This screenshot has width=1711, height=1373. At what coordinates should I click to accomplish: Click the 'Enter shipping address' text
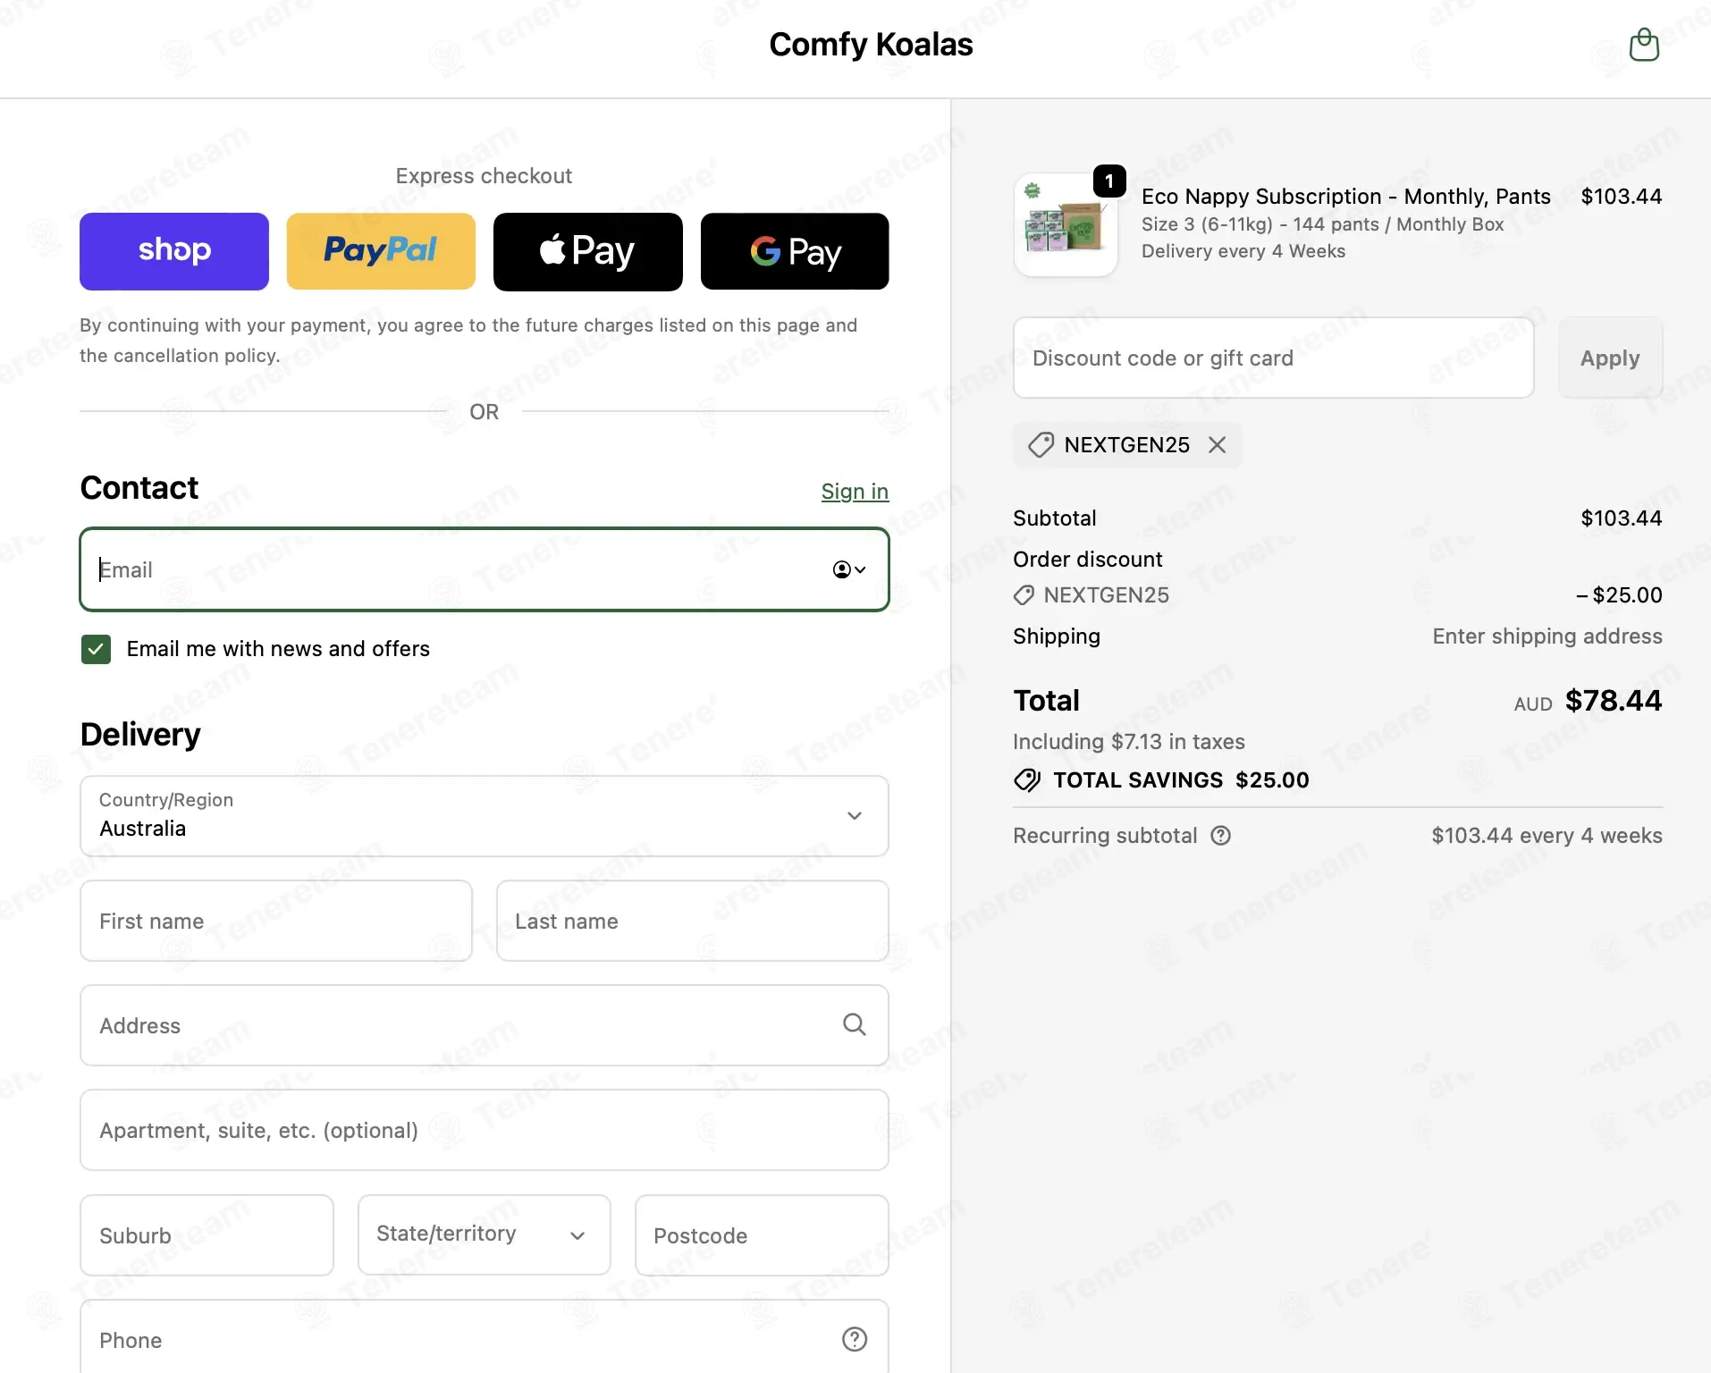(1547, 636)
